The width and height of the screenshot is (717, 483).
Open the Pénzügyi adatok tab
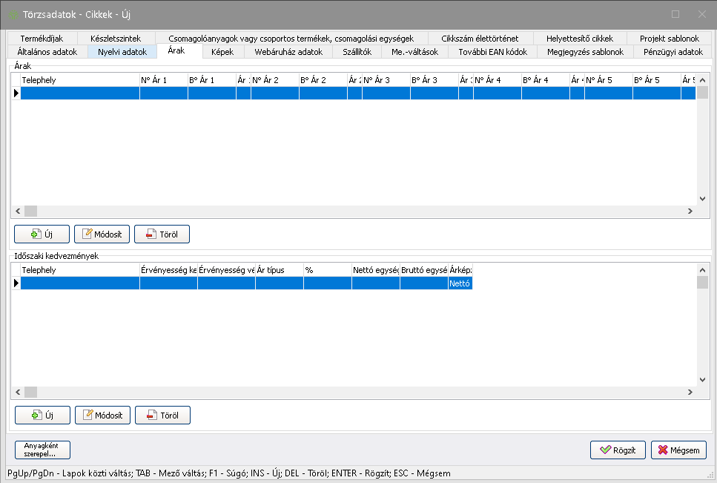pyautogui.click(x=673, y=52)
